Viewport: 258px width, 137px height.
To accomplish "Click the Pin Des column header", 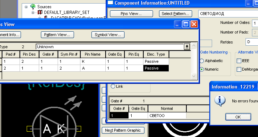I will tap(29, 55).
